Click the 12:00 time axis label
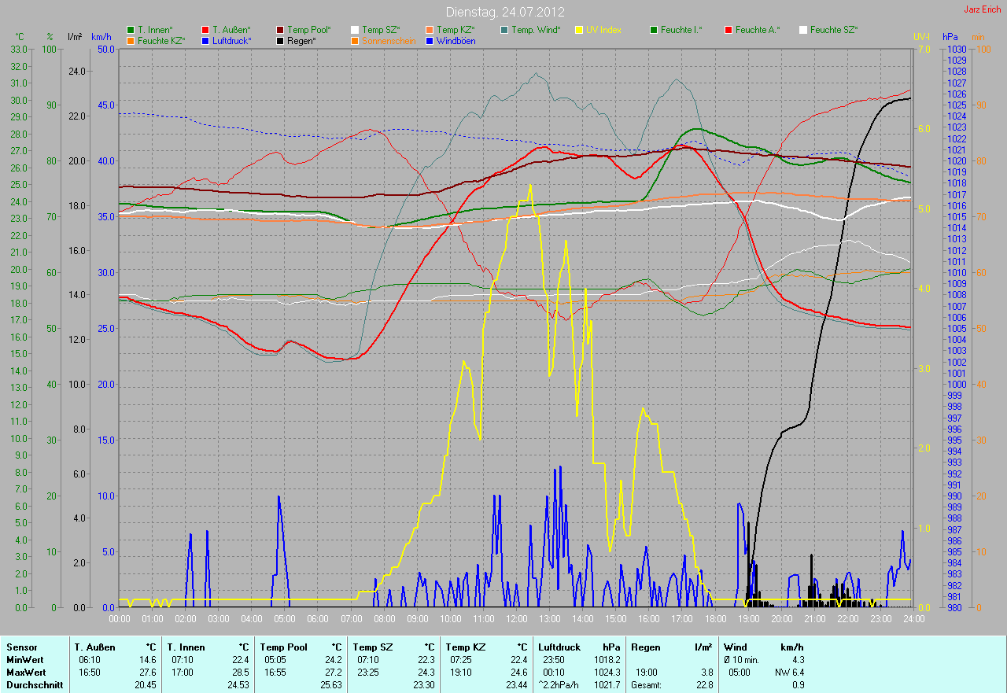This screenshot has height=693, width=1007. (516, 619)
